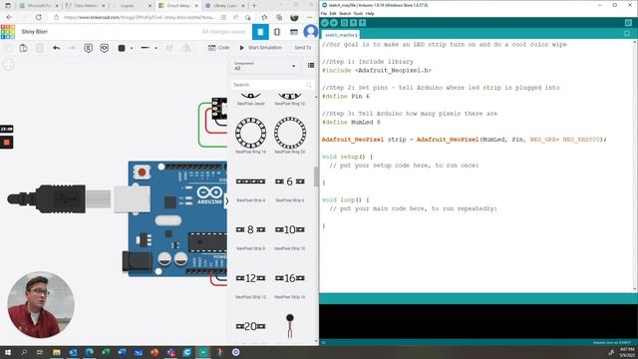This screenshot has height=359, width=638.
Task: Open the Arduino Help menu
Action: pos(370,13)
